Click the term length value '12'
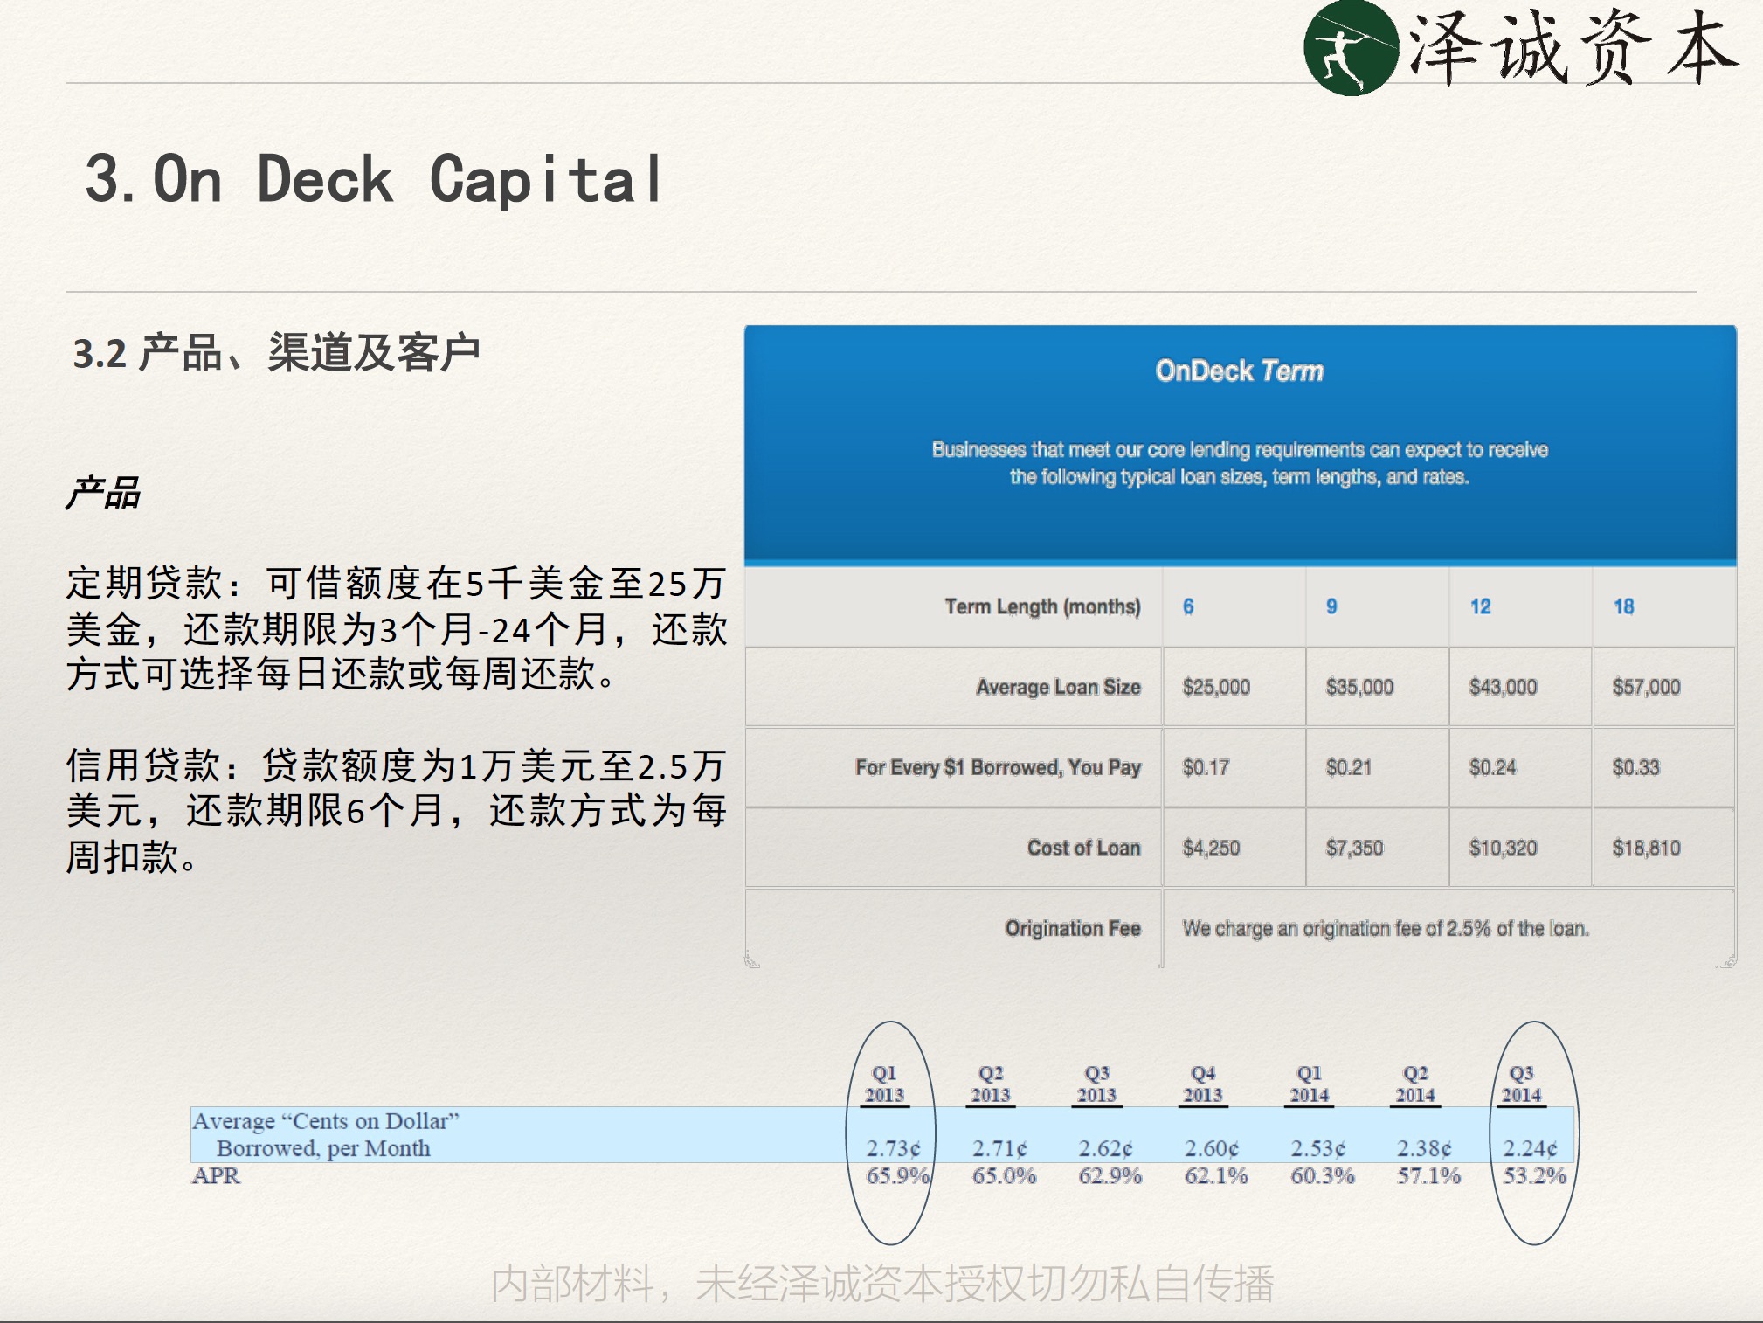 (1480, 606)
